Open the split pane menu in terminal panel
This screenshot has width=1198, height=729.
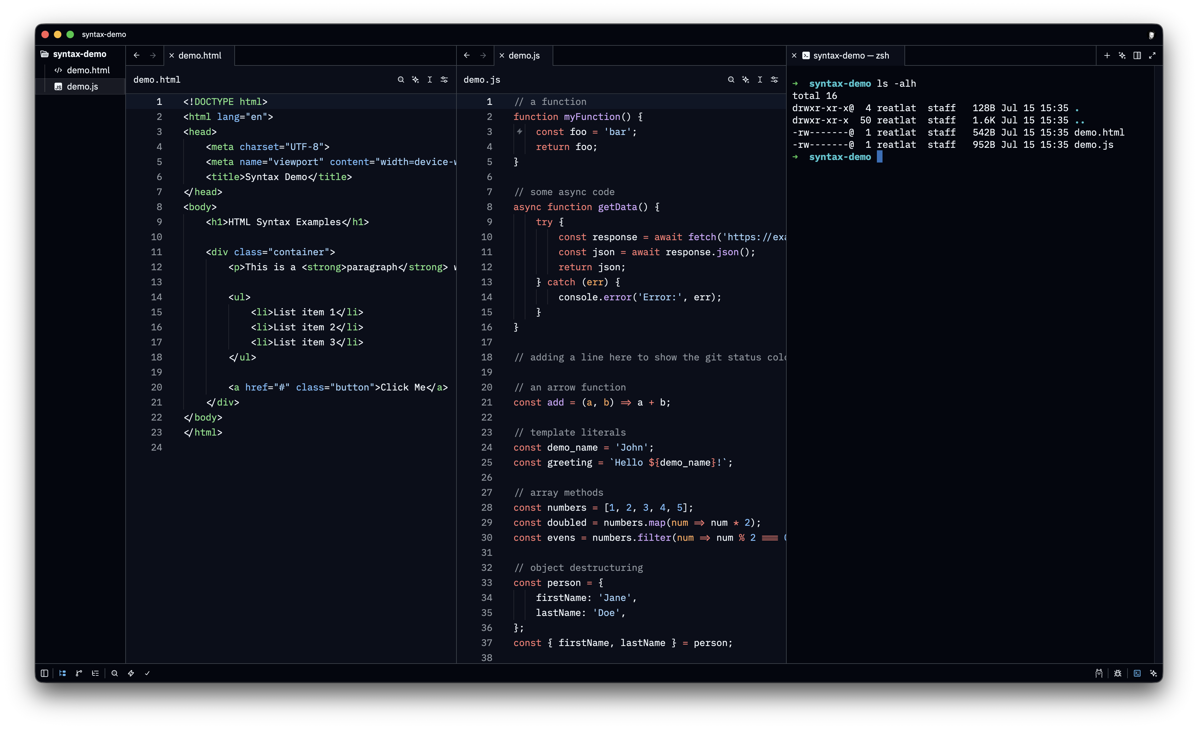(1137, 55)
